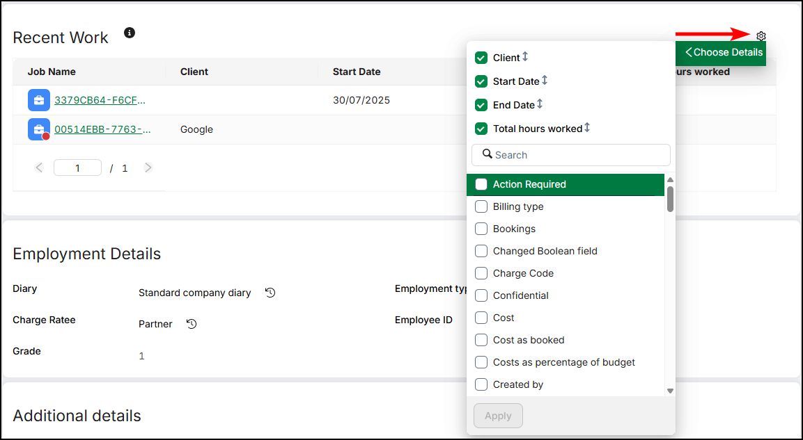Go to next page arrow
This screenshot has height=440, width=803.
pyautogui.click(x=148, y=168)
